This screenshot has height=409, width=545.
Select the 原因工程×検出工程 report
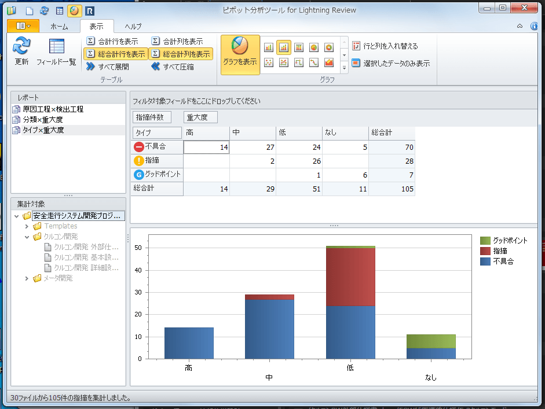[52, 109]
